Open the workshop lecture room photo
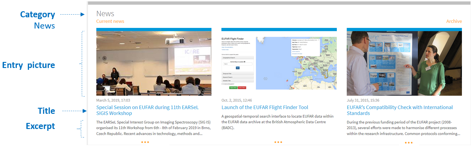 [153, 63]
